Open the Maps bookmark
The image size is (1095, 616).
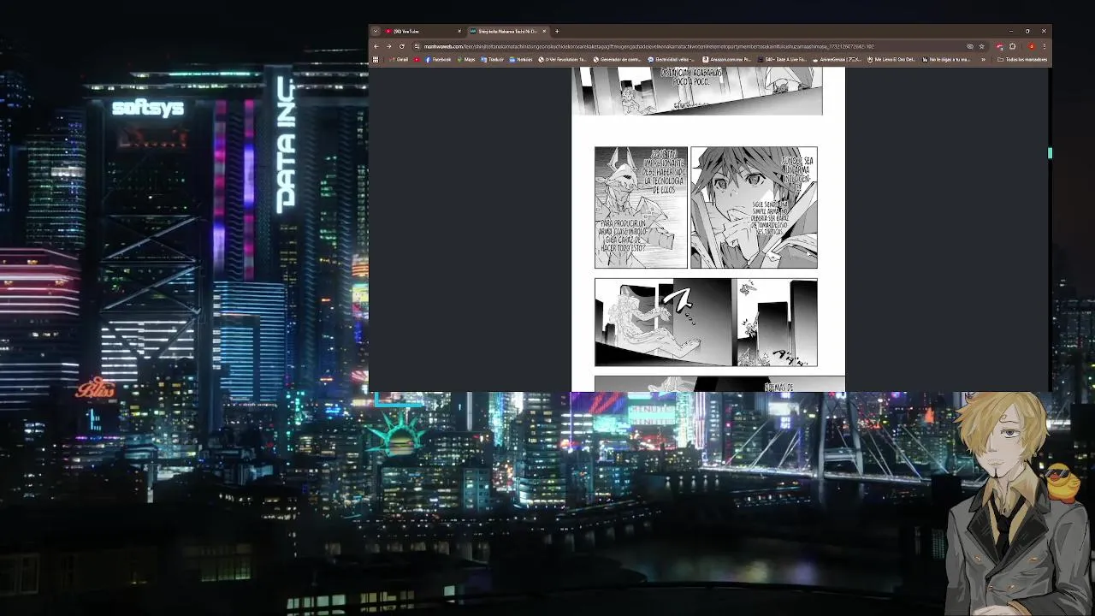(467, 60)
